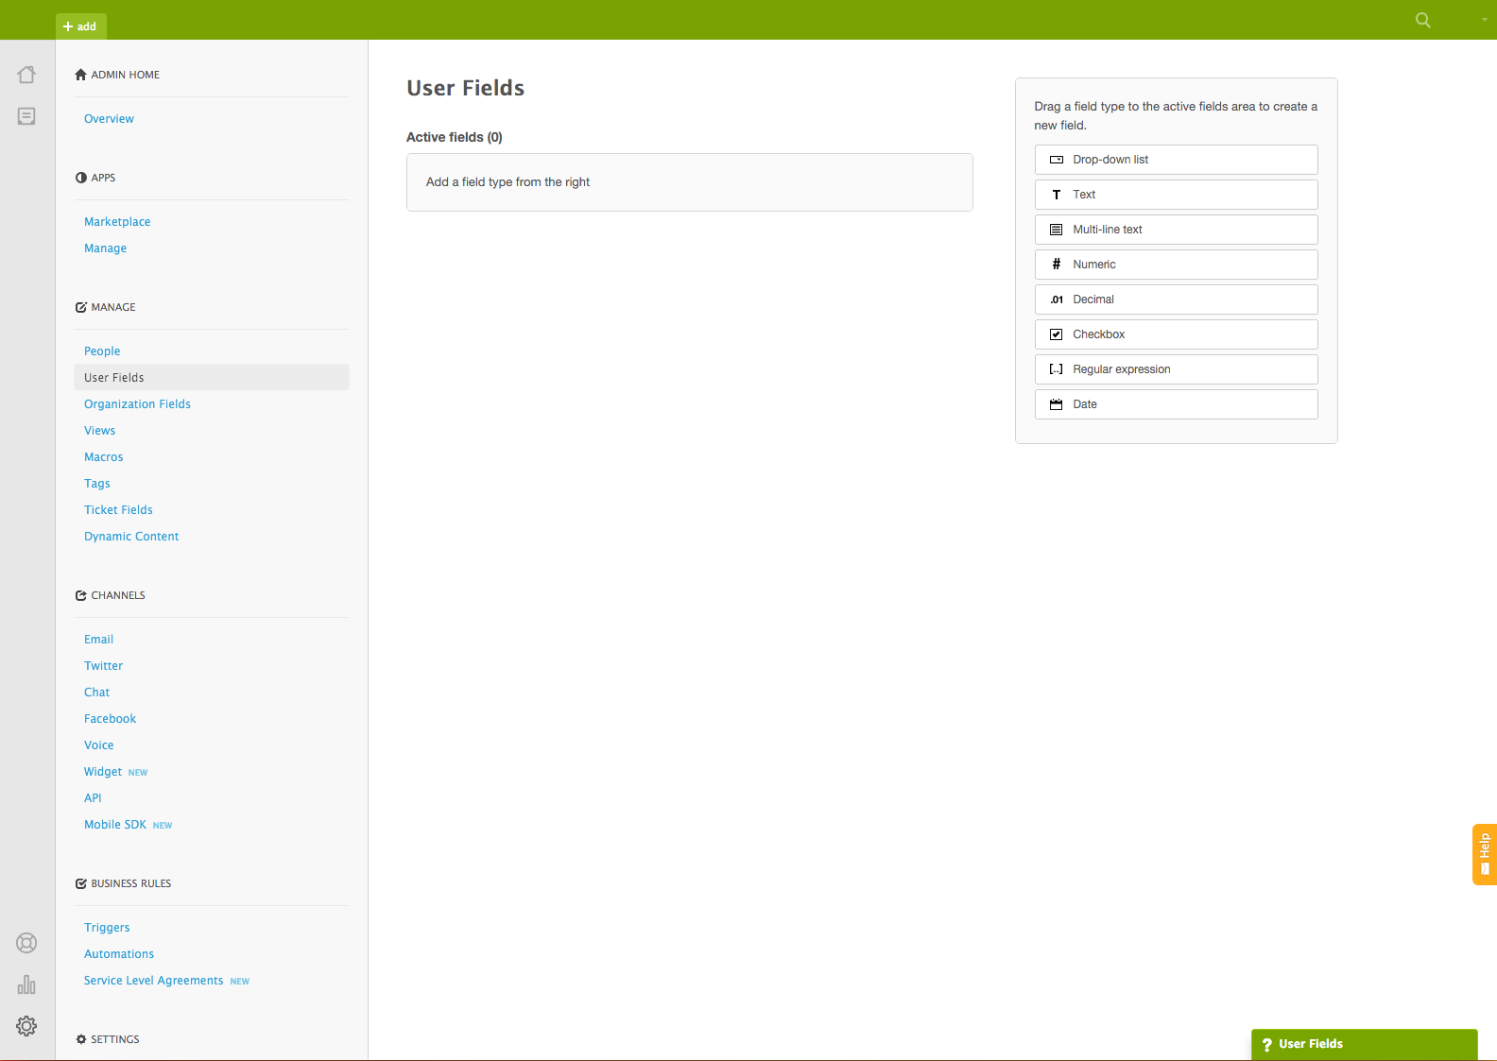Open Organization Fields
The width and height of the screenshot is (1497, 1061).
137,404
